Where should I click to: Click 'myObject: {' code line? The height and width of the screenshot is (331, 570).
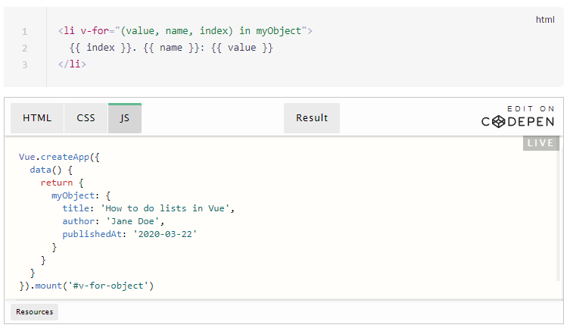pos(81,195)
